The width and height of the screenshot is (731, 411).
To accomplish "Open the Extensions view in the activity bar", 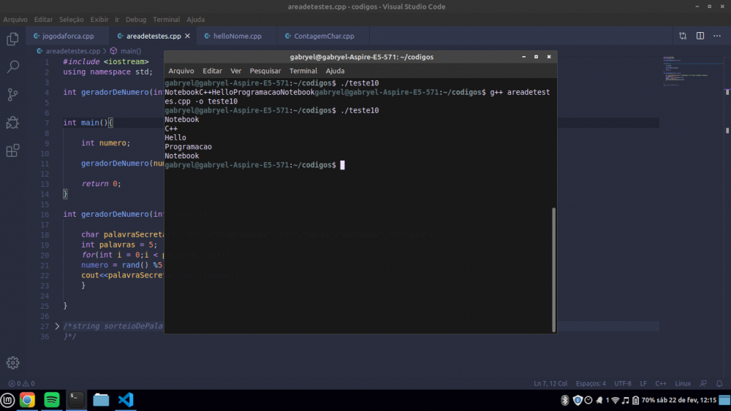I will 12,150.
